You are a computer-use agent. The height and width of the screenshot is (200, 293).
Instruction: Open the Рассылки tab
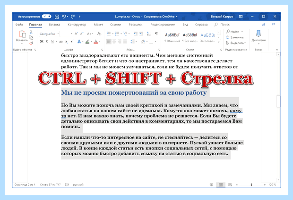tap(136, 25)
